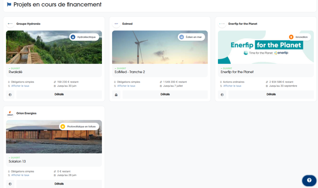Image resolution: width=318 pixels, height=188 pixels.
Task: Open Détails for Enerfip for the Planet
Action: pos(271,94)
